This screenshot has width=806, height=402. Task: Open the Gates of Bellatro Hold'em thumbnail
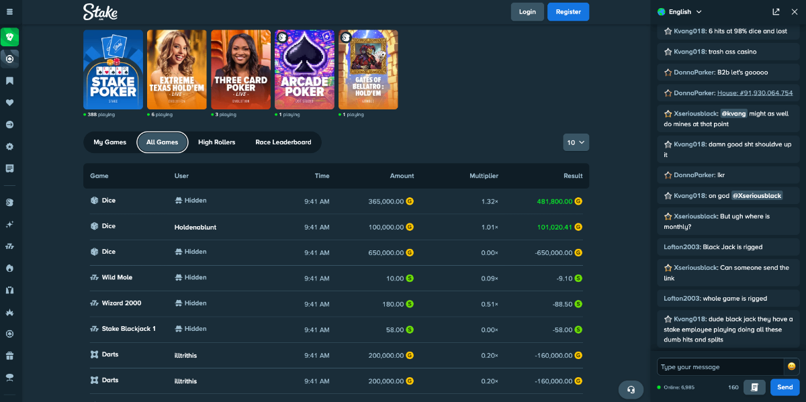coord(368,69)
